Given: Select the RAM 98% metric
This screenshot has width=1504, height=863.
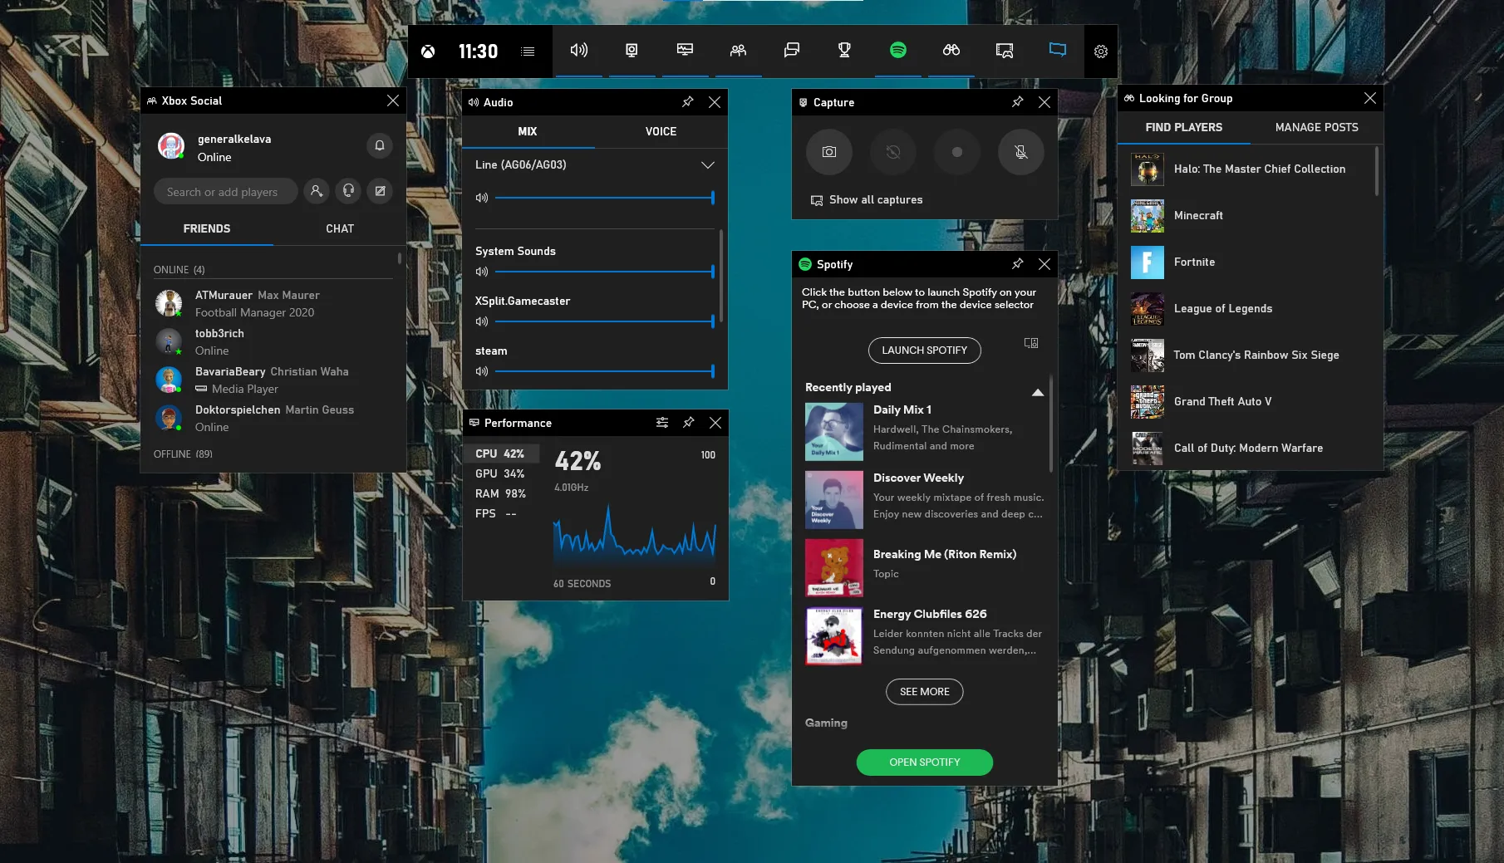Looking at the screenshot, I should 501,493.
